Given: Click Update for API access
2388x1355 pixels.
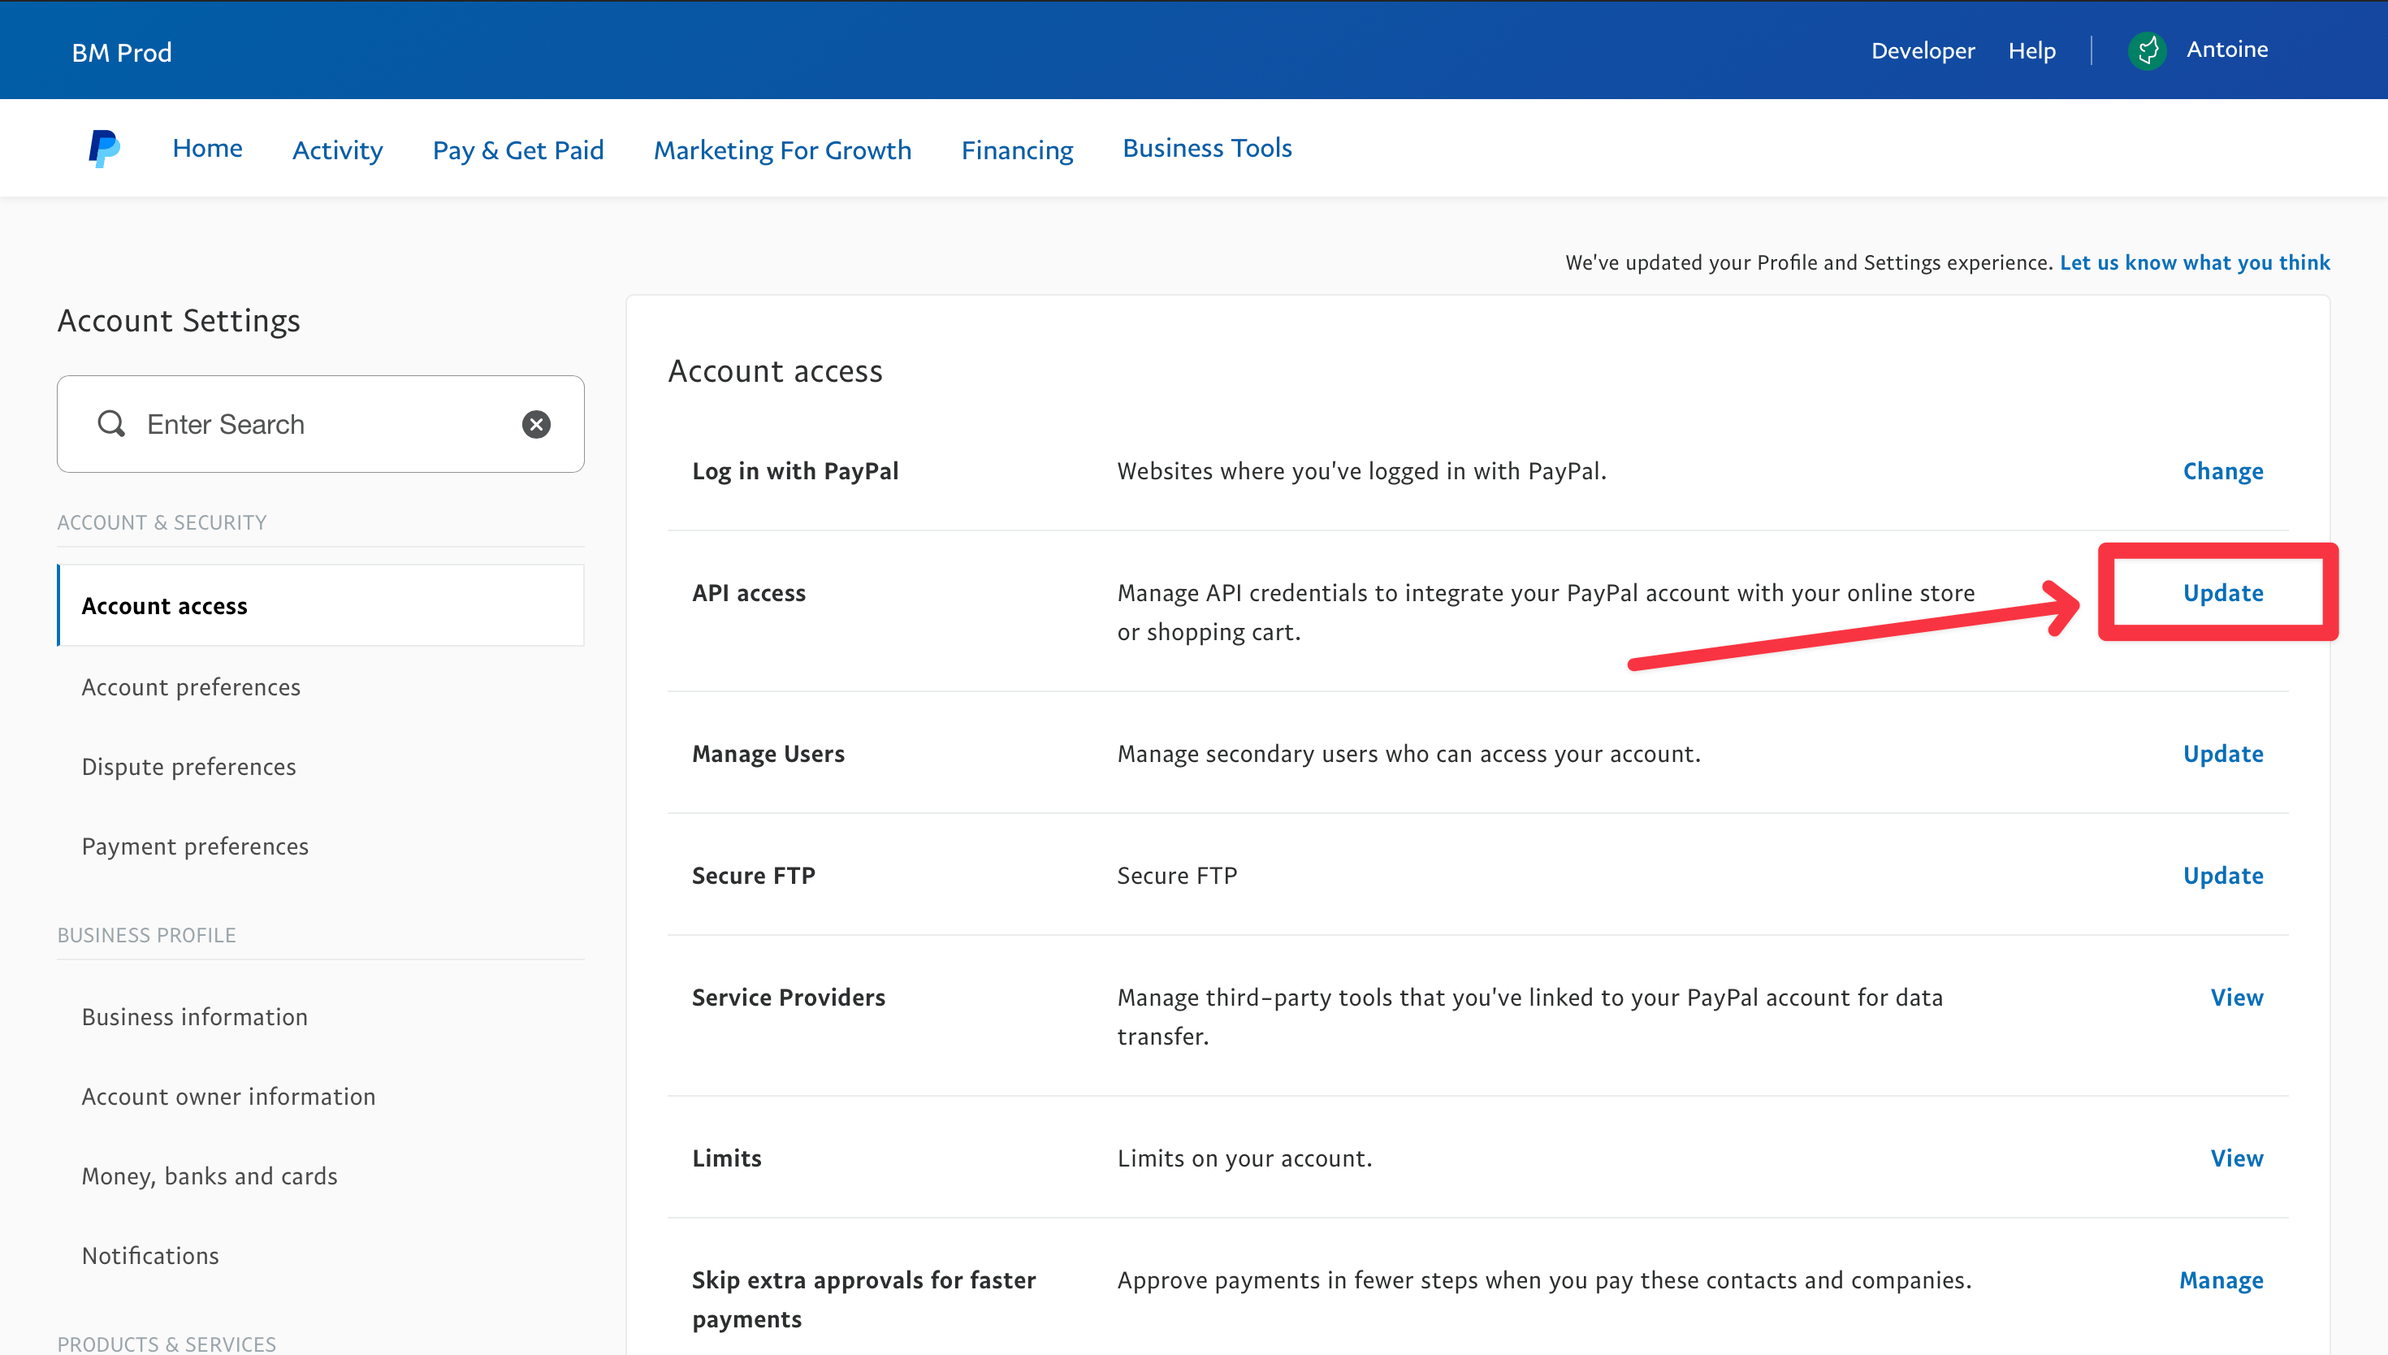Looking at the screenshot, I should click(2222, 593).
